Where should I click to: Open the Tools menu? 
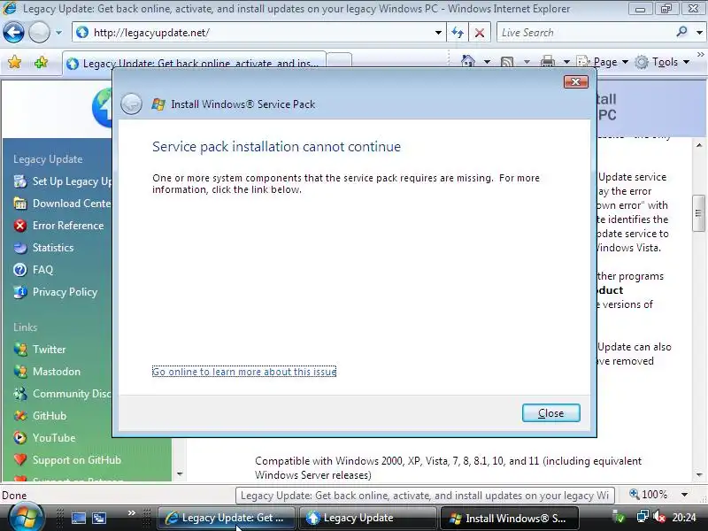pos(662,62)
